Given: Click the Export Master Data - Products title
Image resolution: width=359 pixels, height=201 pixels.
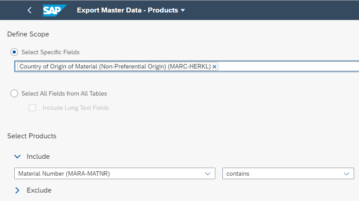Looking at the screenshot, I should coord(127,10).
